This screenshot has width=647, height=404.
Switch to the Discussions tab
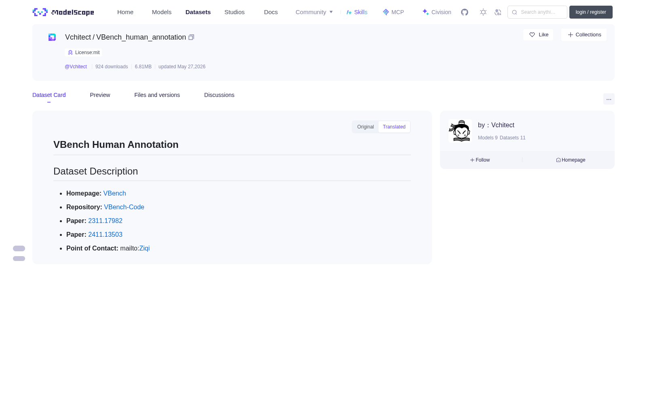tap(219, 95)
